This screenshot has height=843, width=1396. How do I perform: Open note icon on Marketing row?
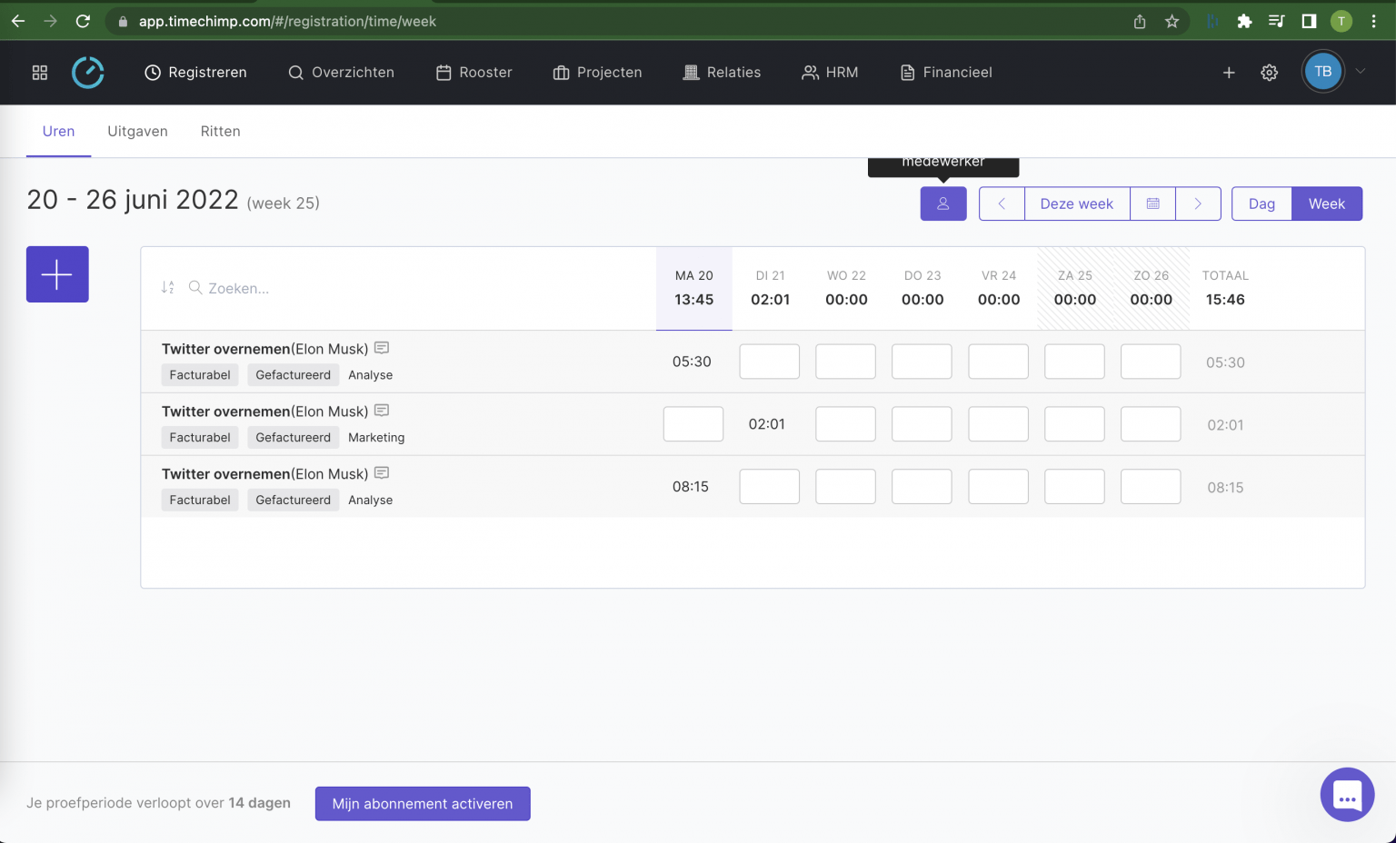(x=382, y=411)
